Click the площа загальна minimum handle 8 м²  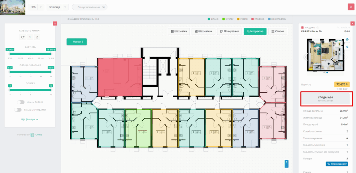click(10, 68)
